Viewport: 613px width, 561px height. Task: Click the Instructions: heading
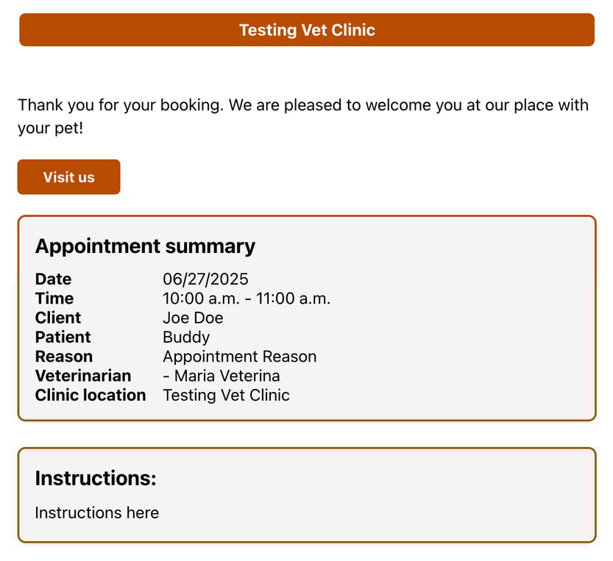[96, 478]
